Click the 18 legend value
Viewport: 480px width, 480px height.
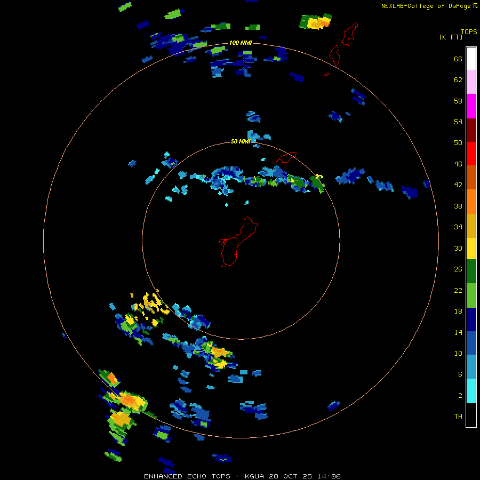point(458,311)
